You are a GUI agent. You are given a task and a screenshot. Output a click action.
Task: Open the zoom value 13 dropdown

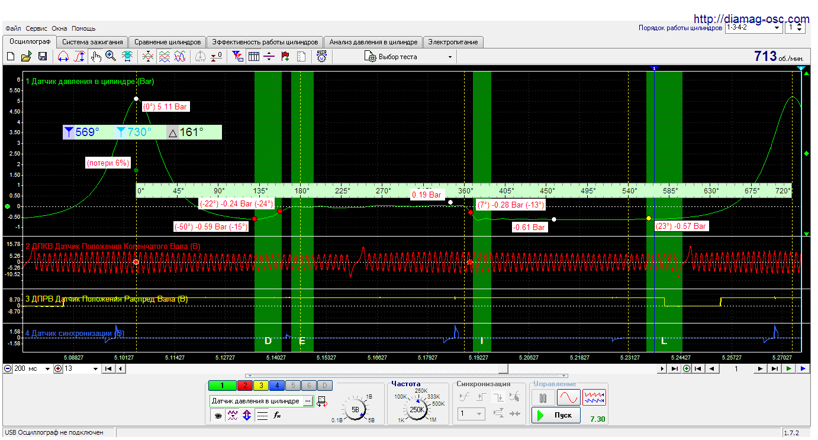tap(81, 368)
